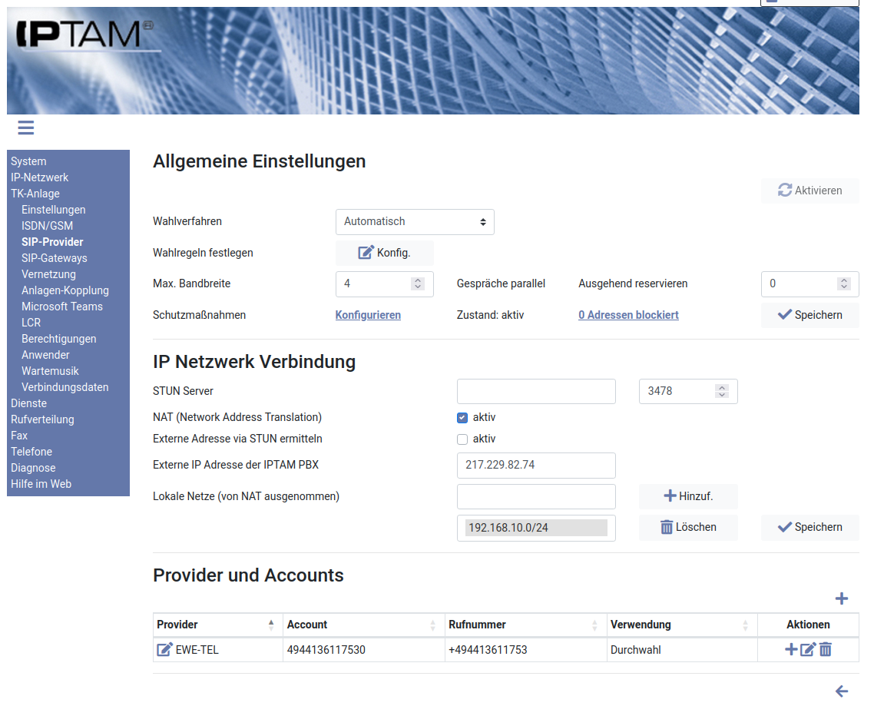The width and height of the screenshot is (874, 706).
Task: Open the hamburger navigation menu
Action: [26, 128]
